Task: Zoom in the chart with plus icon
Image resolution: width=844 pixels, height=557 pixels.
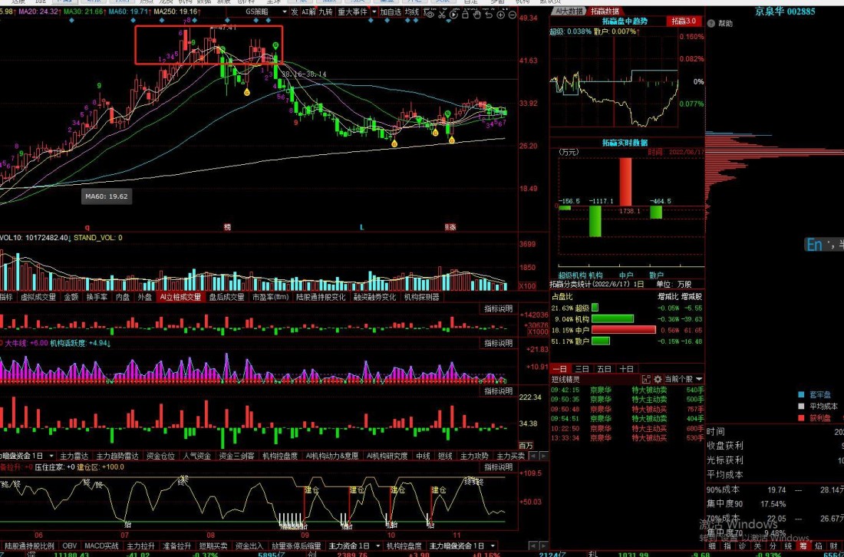Action: [500, 15]
